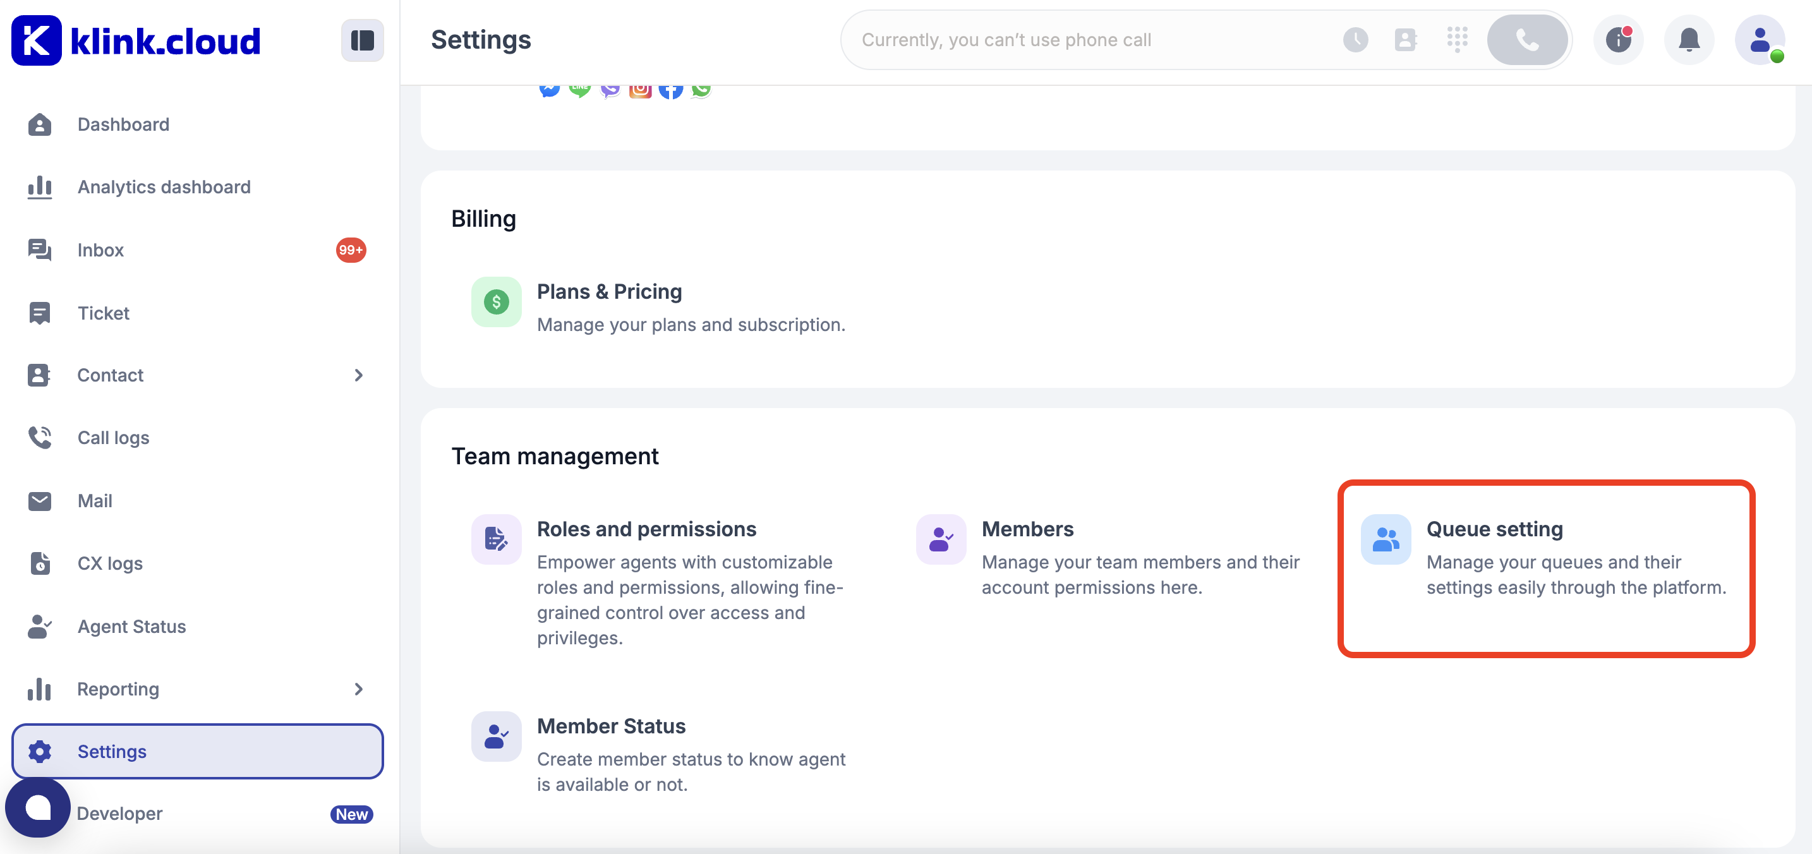Screen dimensions: 1812x854
Task: Click the Roles and permissions icon
Action: click(496, 539)
